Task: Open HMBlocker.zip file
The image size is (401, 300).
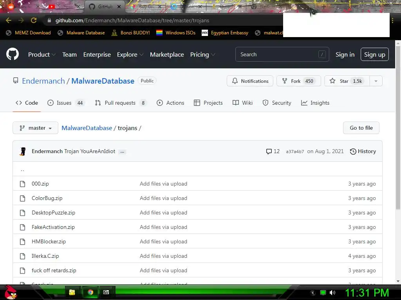Action: pos(49,241)
